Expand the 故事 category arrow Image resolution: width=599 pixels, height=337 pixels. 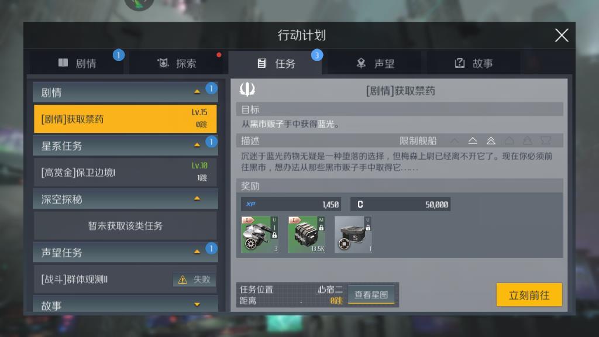point(197,304)
